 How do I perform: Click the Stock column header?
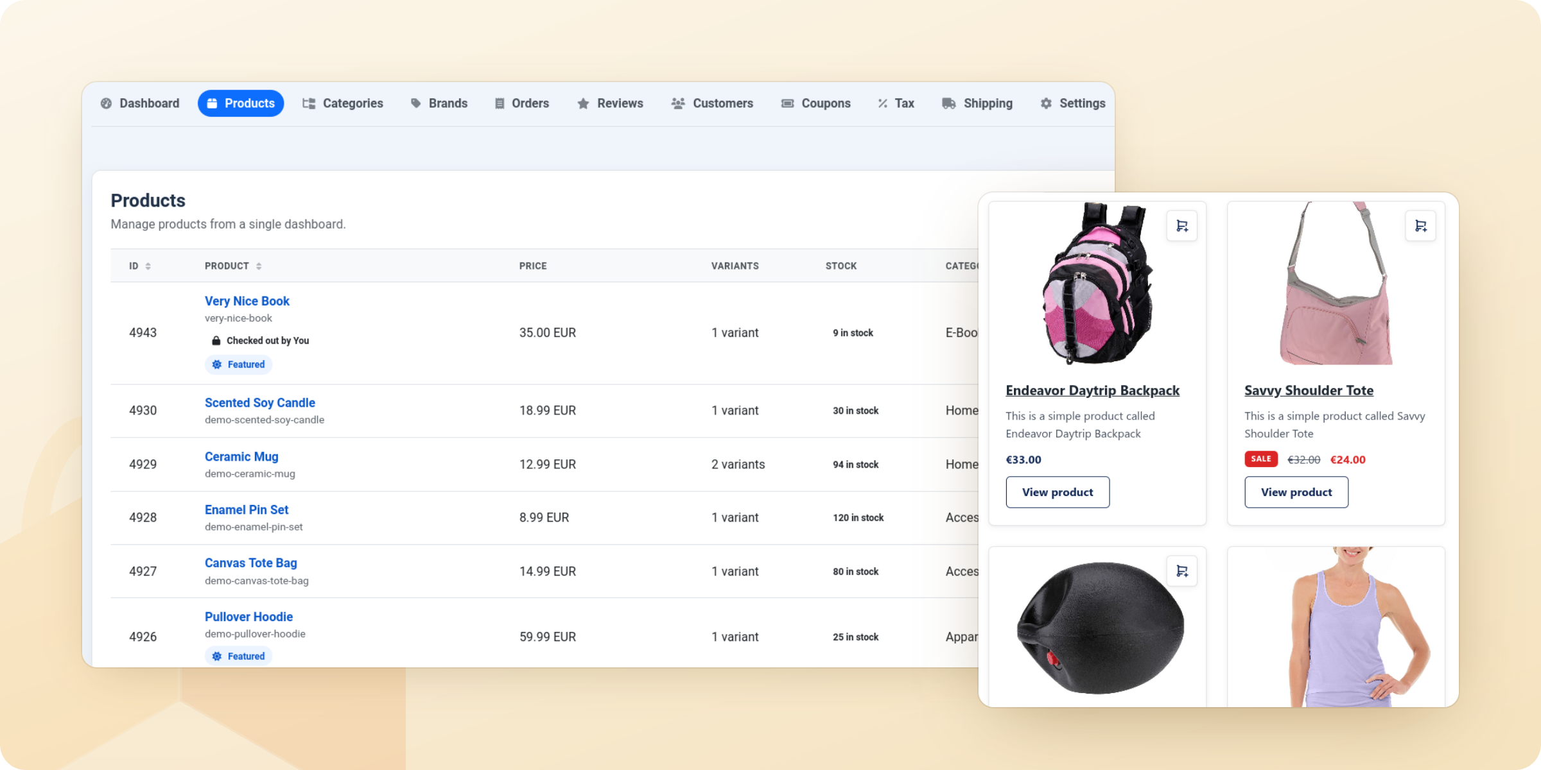841,266
